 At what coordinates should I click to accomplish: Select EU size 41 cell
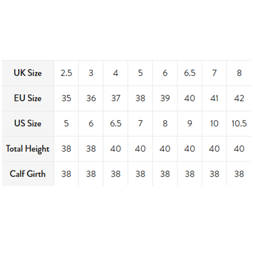click(x=214, y=98)
